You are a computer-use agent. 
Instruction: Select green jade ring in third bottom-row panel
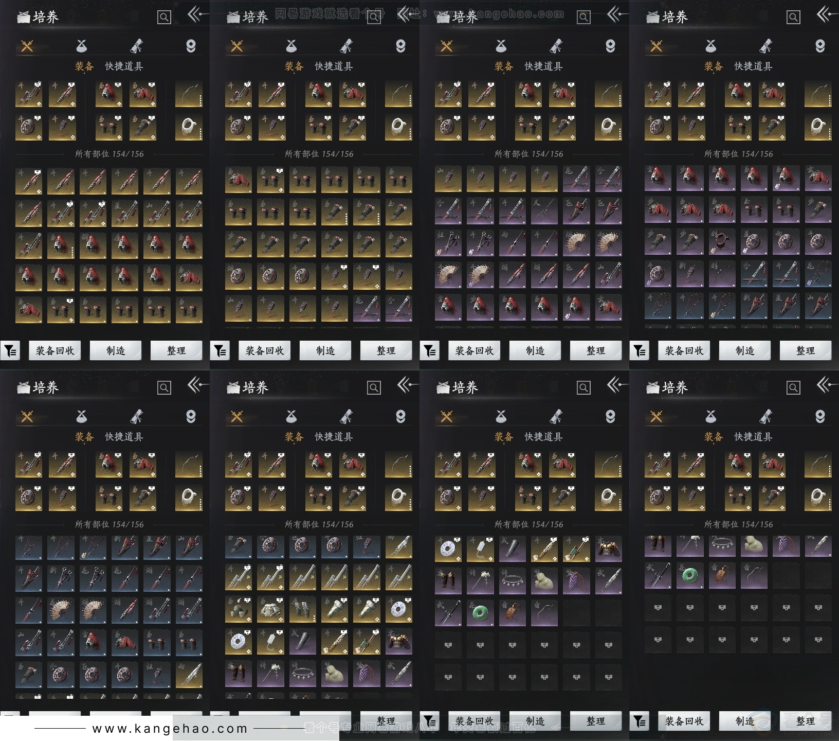point(480,613)
